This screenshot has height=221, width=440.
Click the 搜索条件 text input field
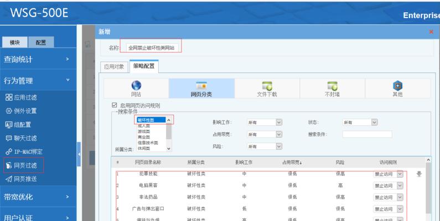click(x=367, y=134)
